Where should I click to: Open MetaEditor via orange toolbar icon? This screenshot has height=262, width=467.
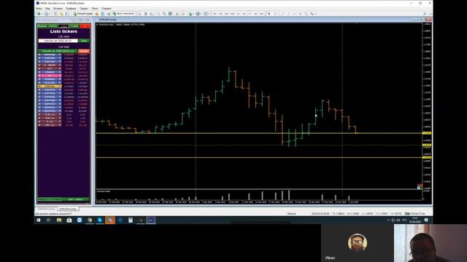(x=97, y=14)
